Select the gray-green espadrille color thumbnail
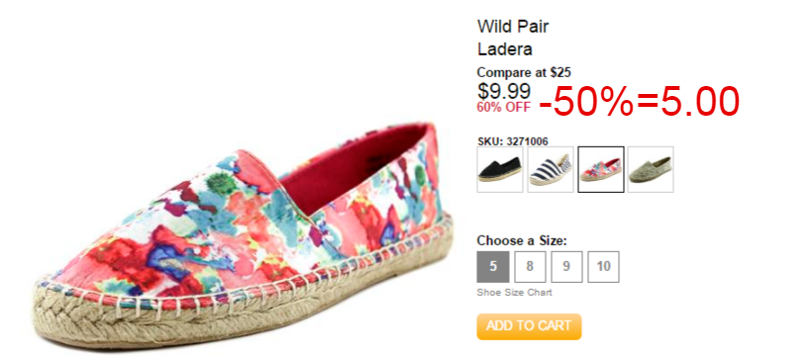The height and width of the screenshot is (364, 812). coord(651,169)
